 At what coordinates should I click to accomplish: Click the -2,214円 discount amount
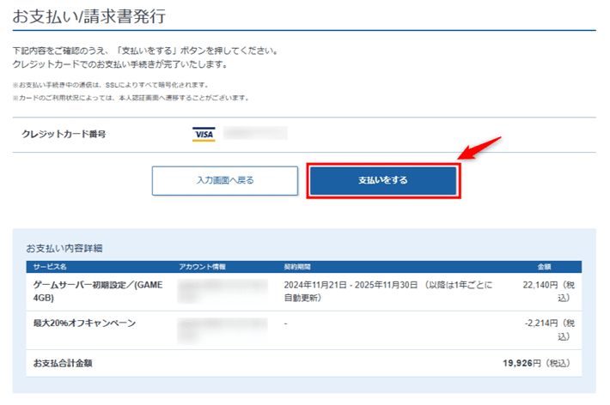(x=549, y=329)
